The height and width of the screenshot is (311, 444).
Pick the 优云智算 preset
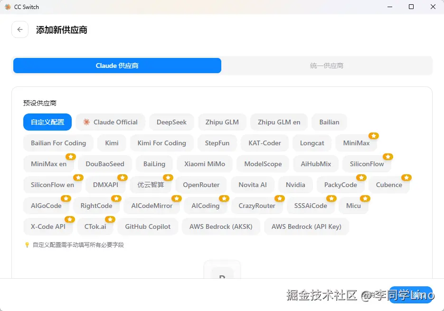tap(151, 185)
